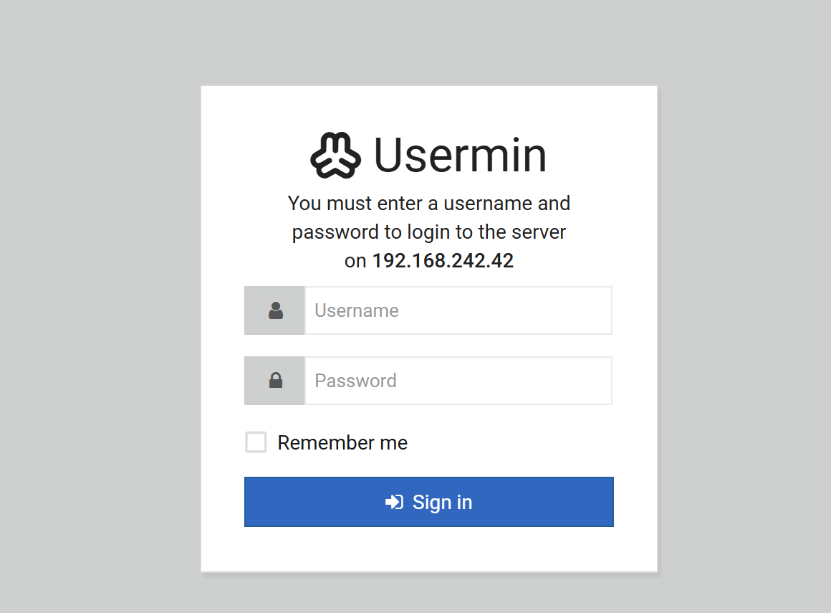Click empty white space above the Usermin heading
This screenshot has width=831, height=613.
tap(428, 108)
